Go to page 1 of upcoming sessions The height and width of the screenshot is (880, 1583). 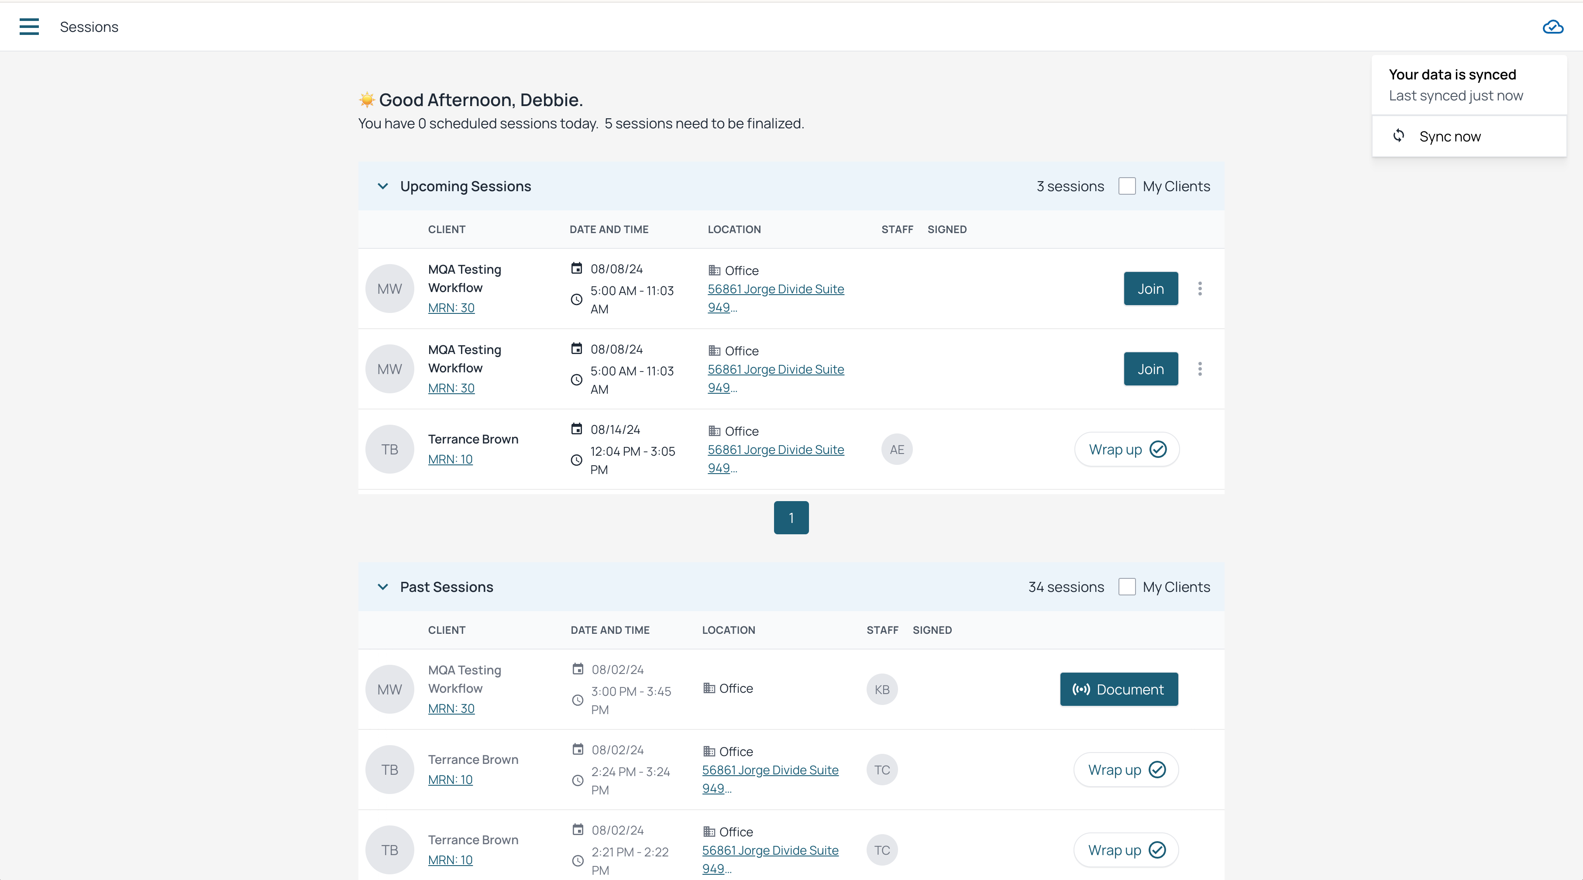coord(791,518)
